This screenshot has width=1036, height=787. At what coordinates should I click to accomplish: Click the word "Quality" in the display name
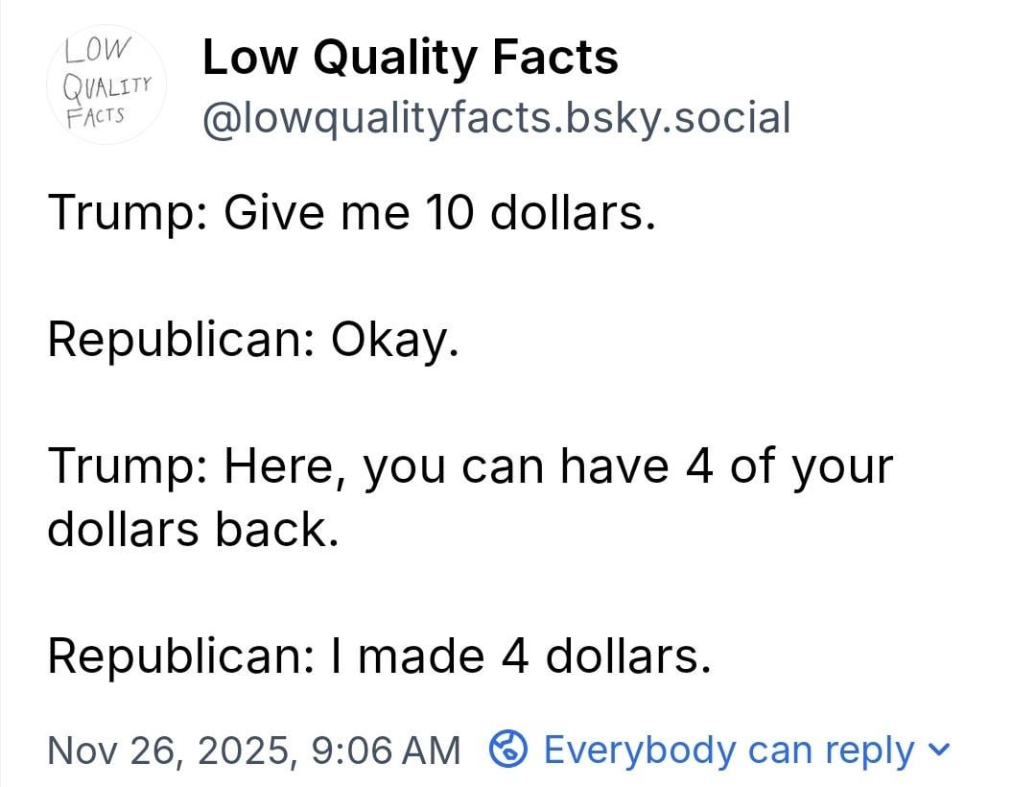click(x=397, y=58)
